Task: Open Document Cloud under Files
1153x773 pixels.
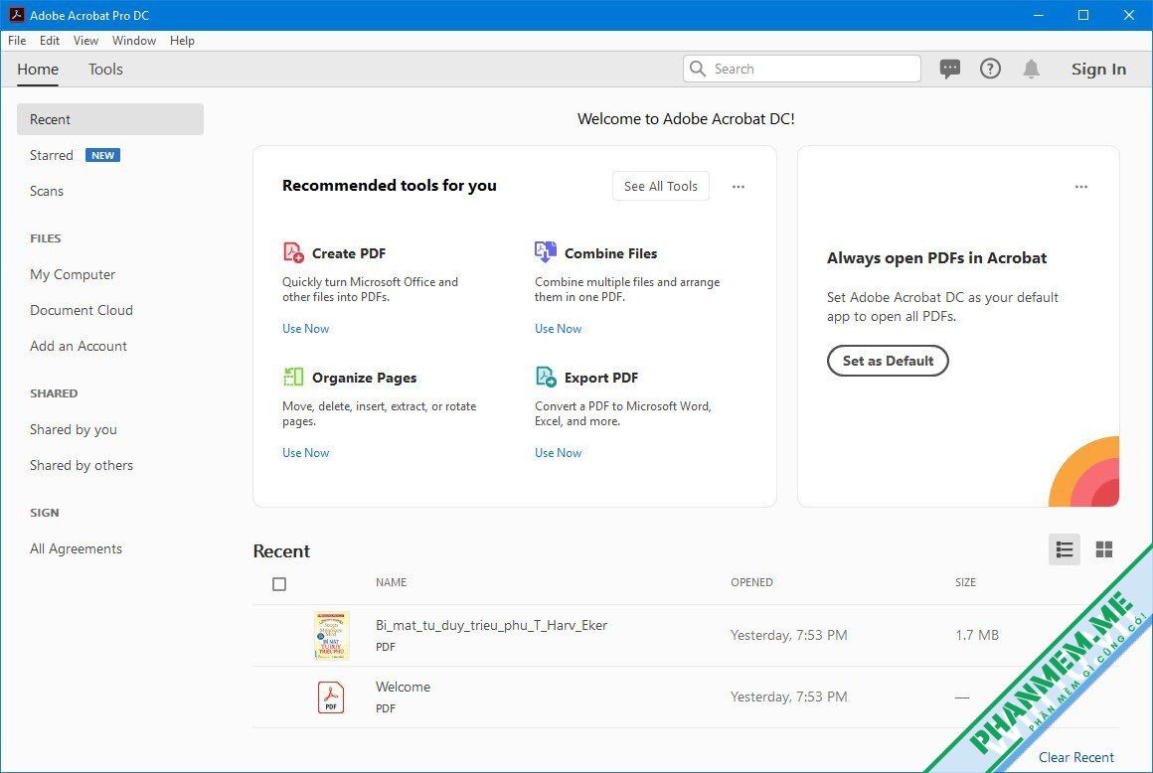Action: click(x=82, y=310)
